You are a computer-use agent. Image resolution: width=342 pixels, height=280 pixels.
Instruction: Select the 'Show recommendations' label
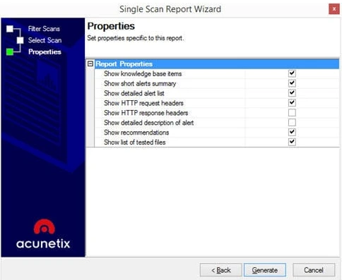(x=136, y=133)
